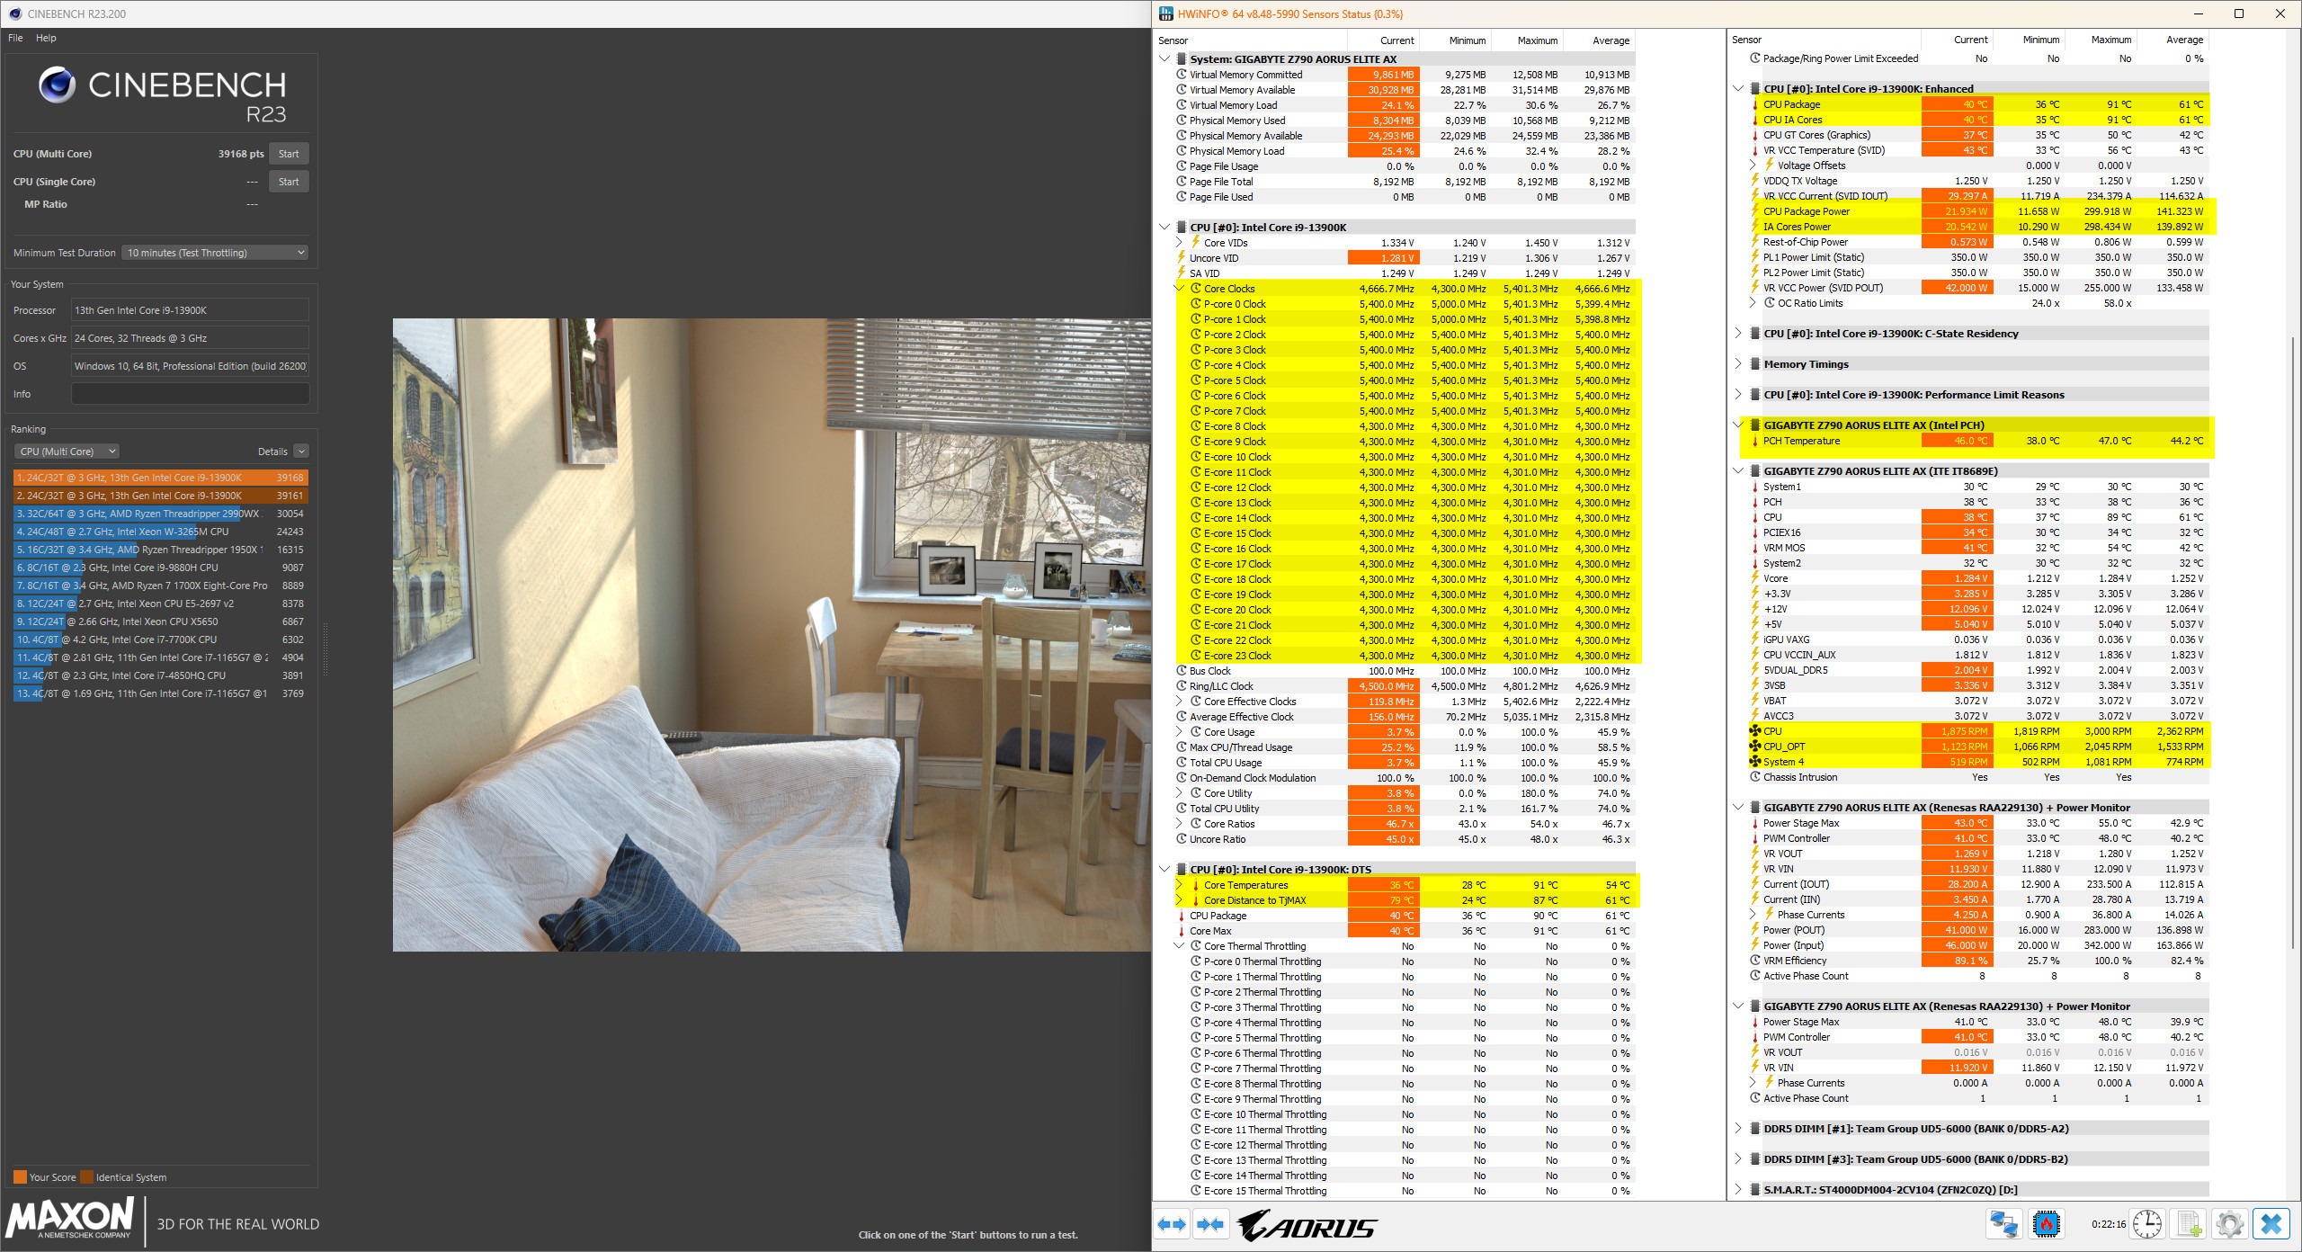2302x1252 pixels.
Task: Click the clock icon beside VRM Efficiency
Action: click(1754, 961)
